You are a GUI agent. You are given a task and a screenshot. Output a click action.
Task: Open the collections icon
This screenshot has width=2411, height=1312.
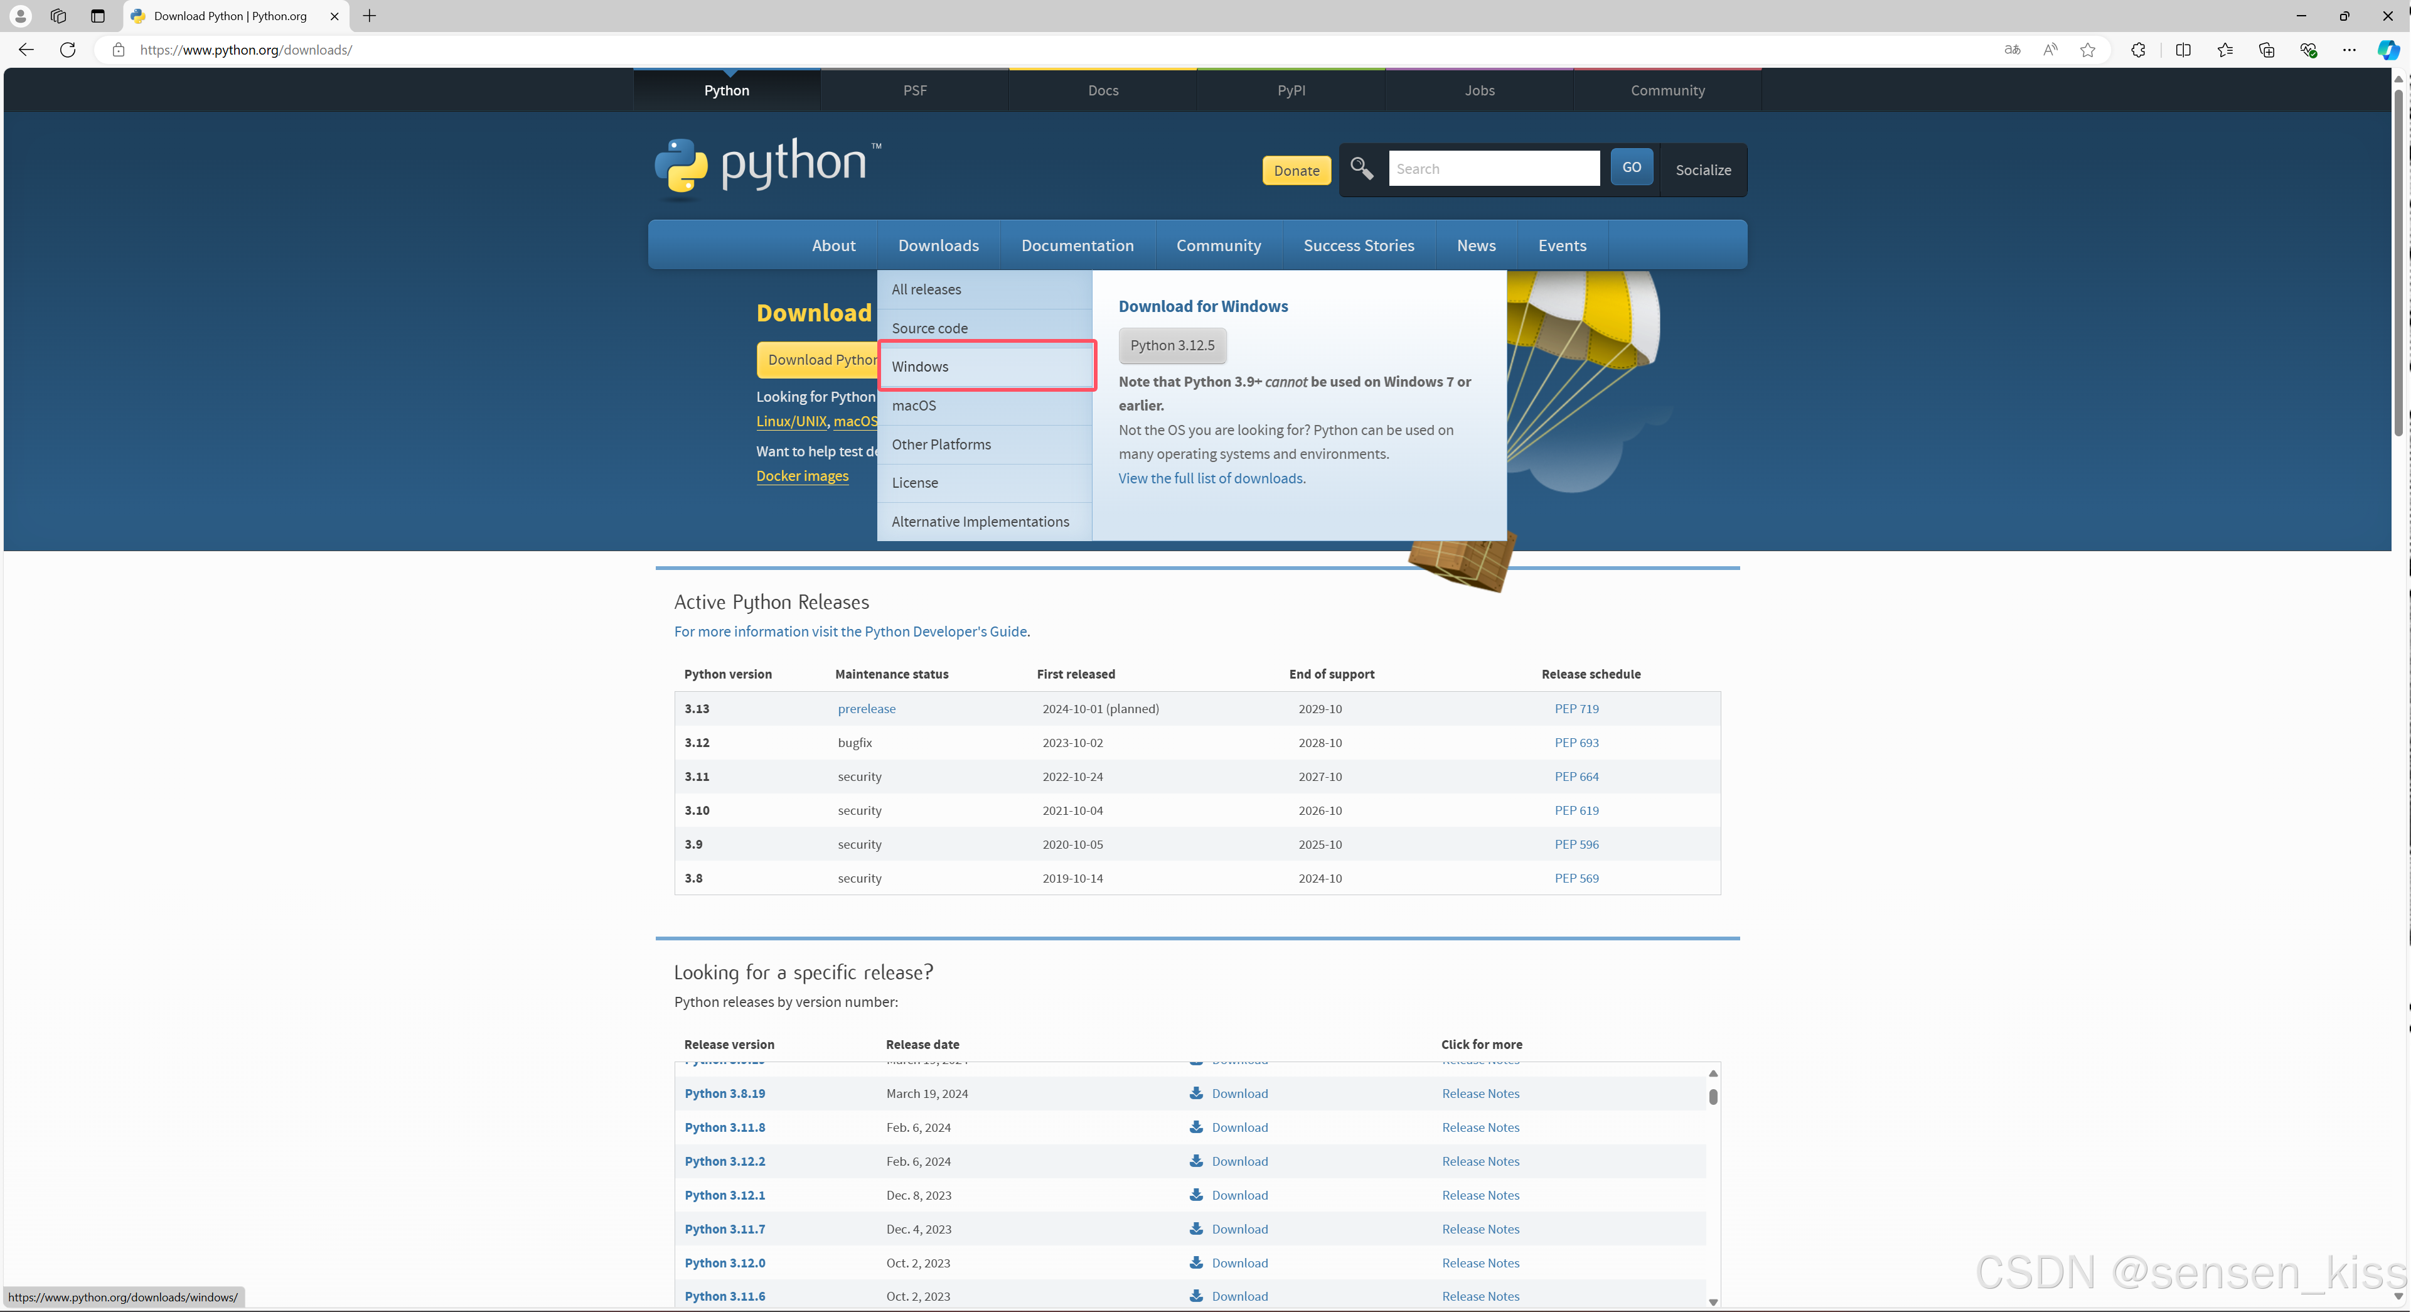coord(2266,50)
